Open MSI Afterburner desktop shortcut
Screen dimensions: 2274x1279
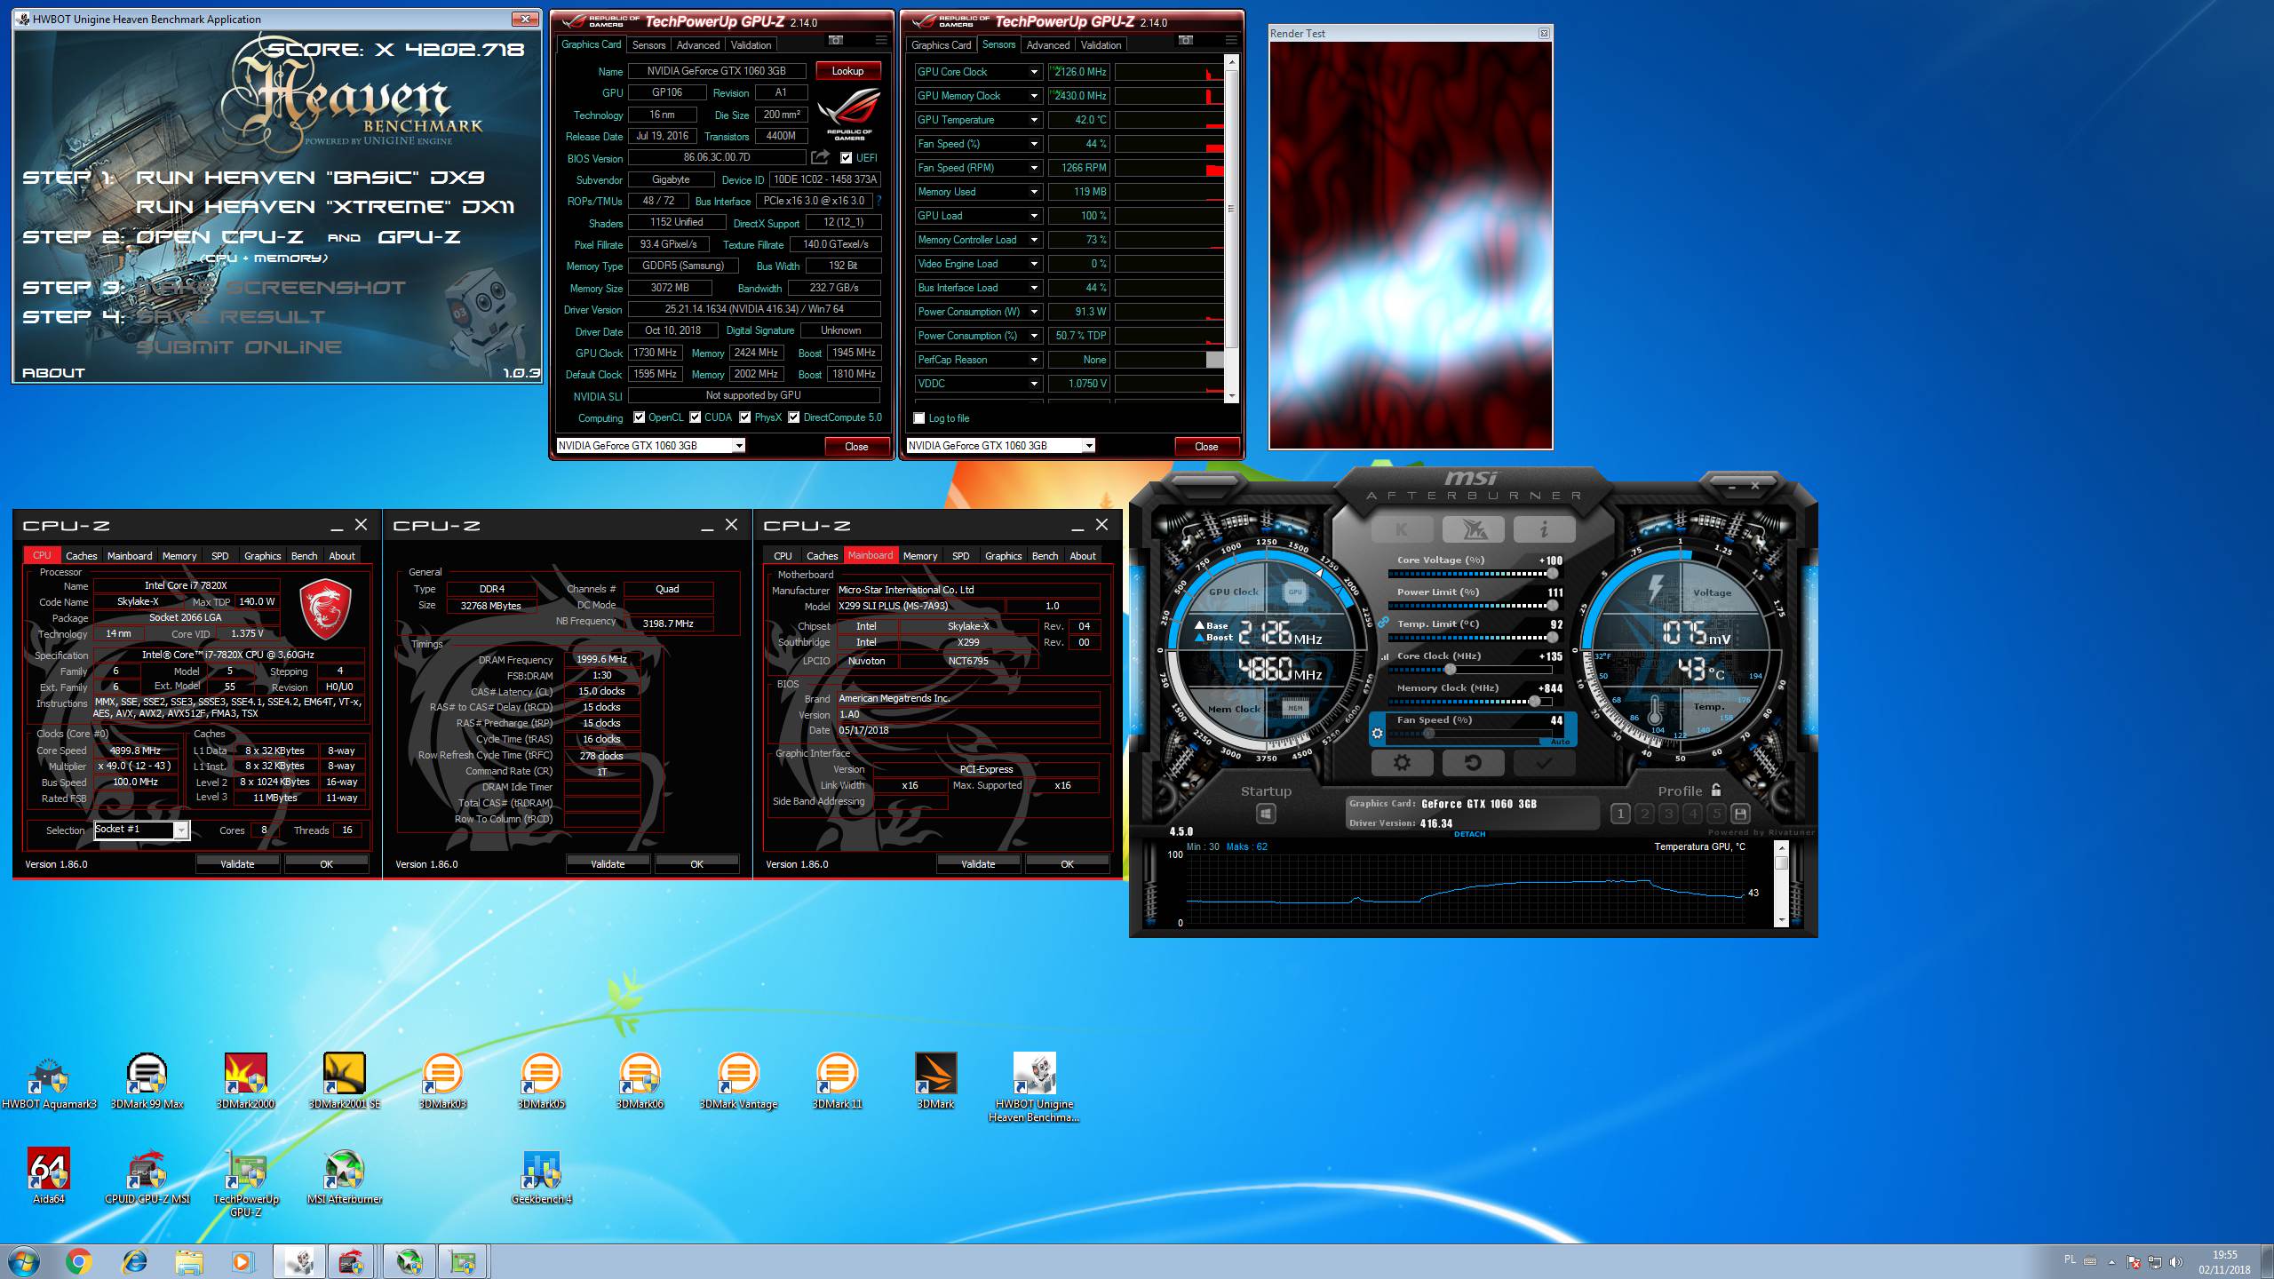pos(345,1176)
